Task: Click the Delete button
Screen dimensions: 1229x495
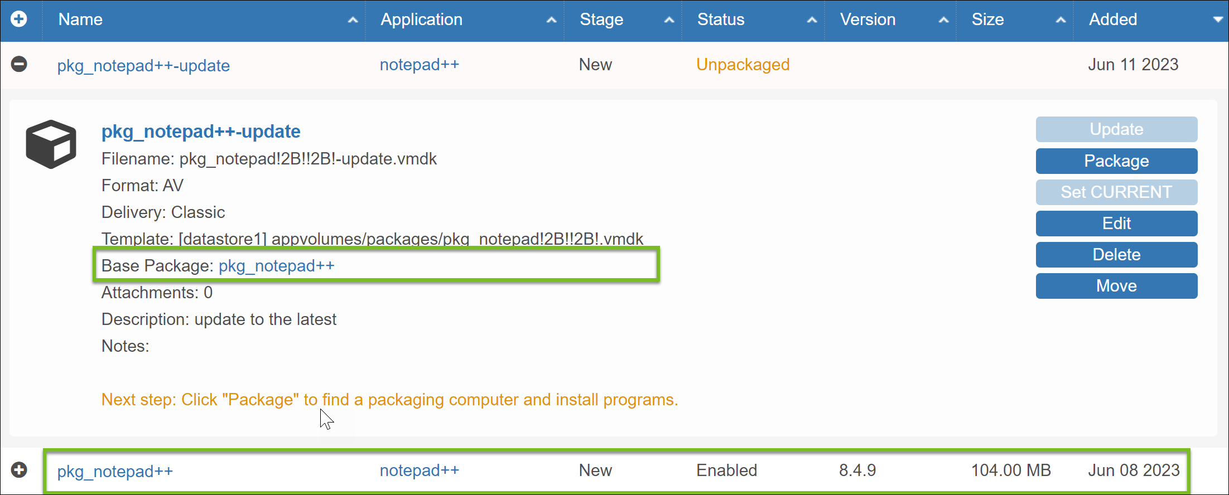Action: click(1116, 254)
